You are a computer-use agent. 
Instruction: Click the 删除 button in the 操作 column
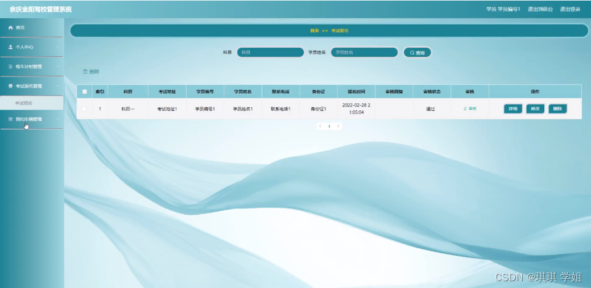click(557, 109)
